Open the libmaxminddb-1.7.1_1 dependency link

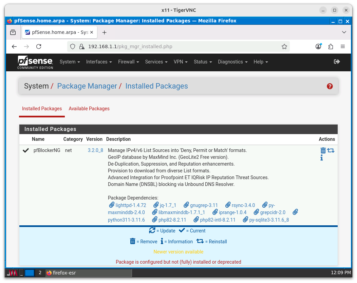coord(178,212)
